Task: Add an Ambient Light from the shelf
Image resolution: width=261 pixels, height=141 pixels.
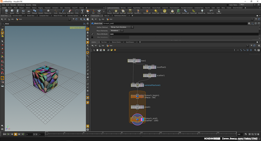Action: pos(202,11)
